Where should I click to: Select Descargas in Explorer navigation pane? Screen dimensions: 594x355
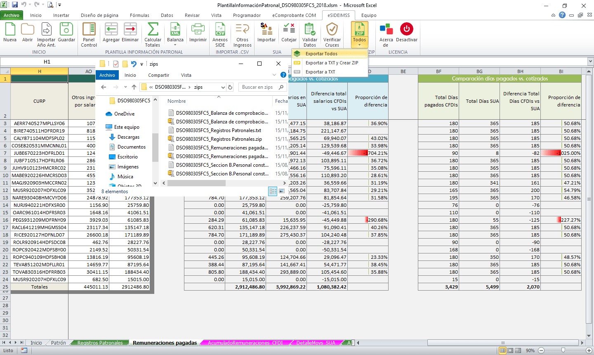coord(128,137)
